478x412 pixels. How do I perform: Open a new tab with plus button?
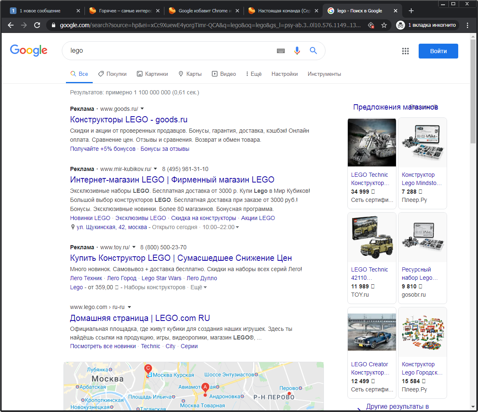tap(411, 11)
